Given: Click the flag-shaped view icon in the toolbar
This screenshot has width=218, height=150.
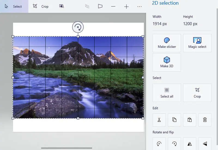Looking at the screenshot, I should tap(100, 6).
